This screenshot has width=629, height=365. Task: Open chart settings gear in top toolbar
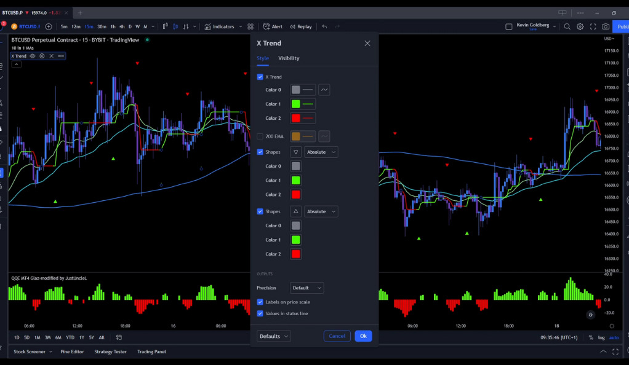580,27
